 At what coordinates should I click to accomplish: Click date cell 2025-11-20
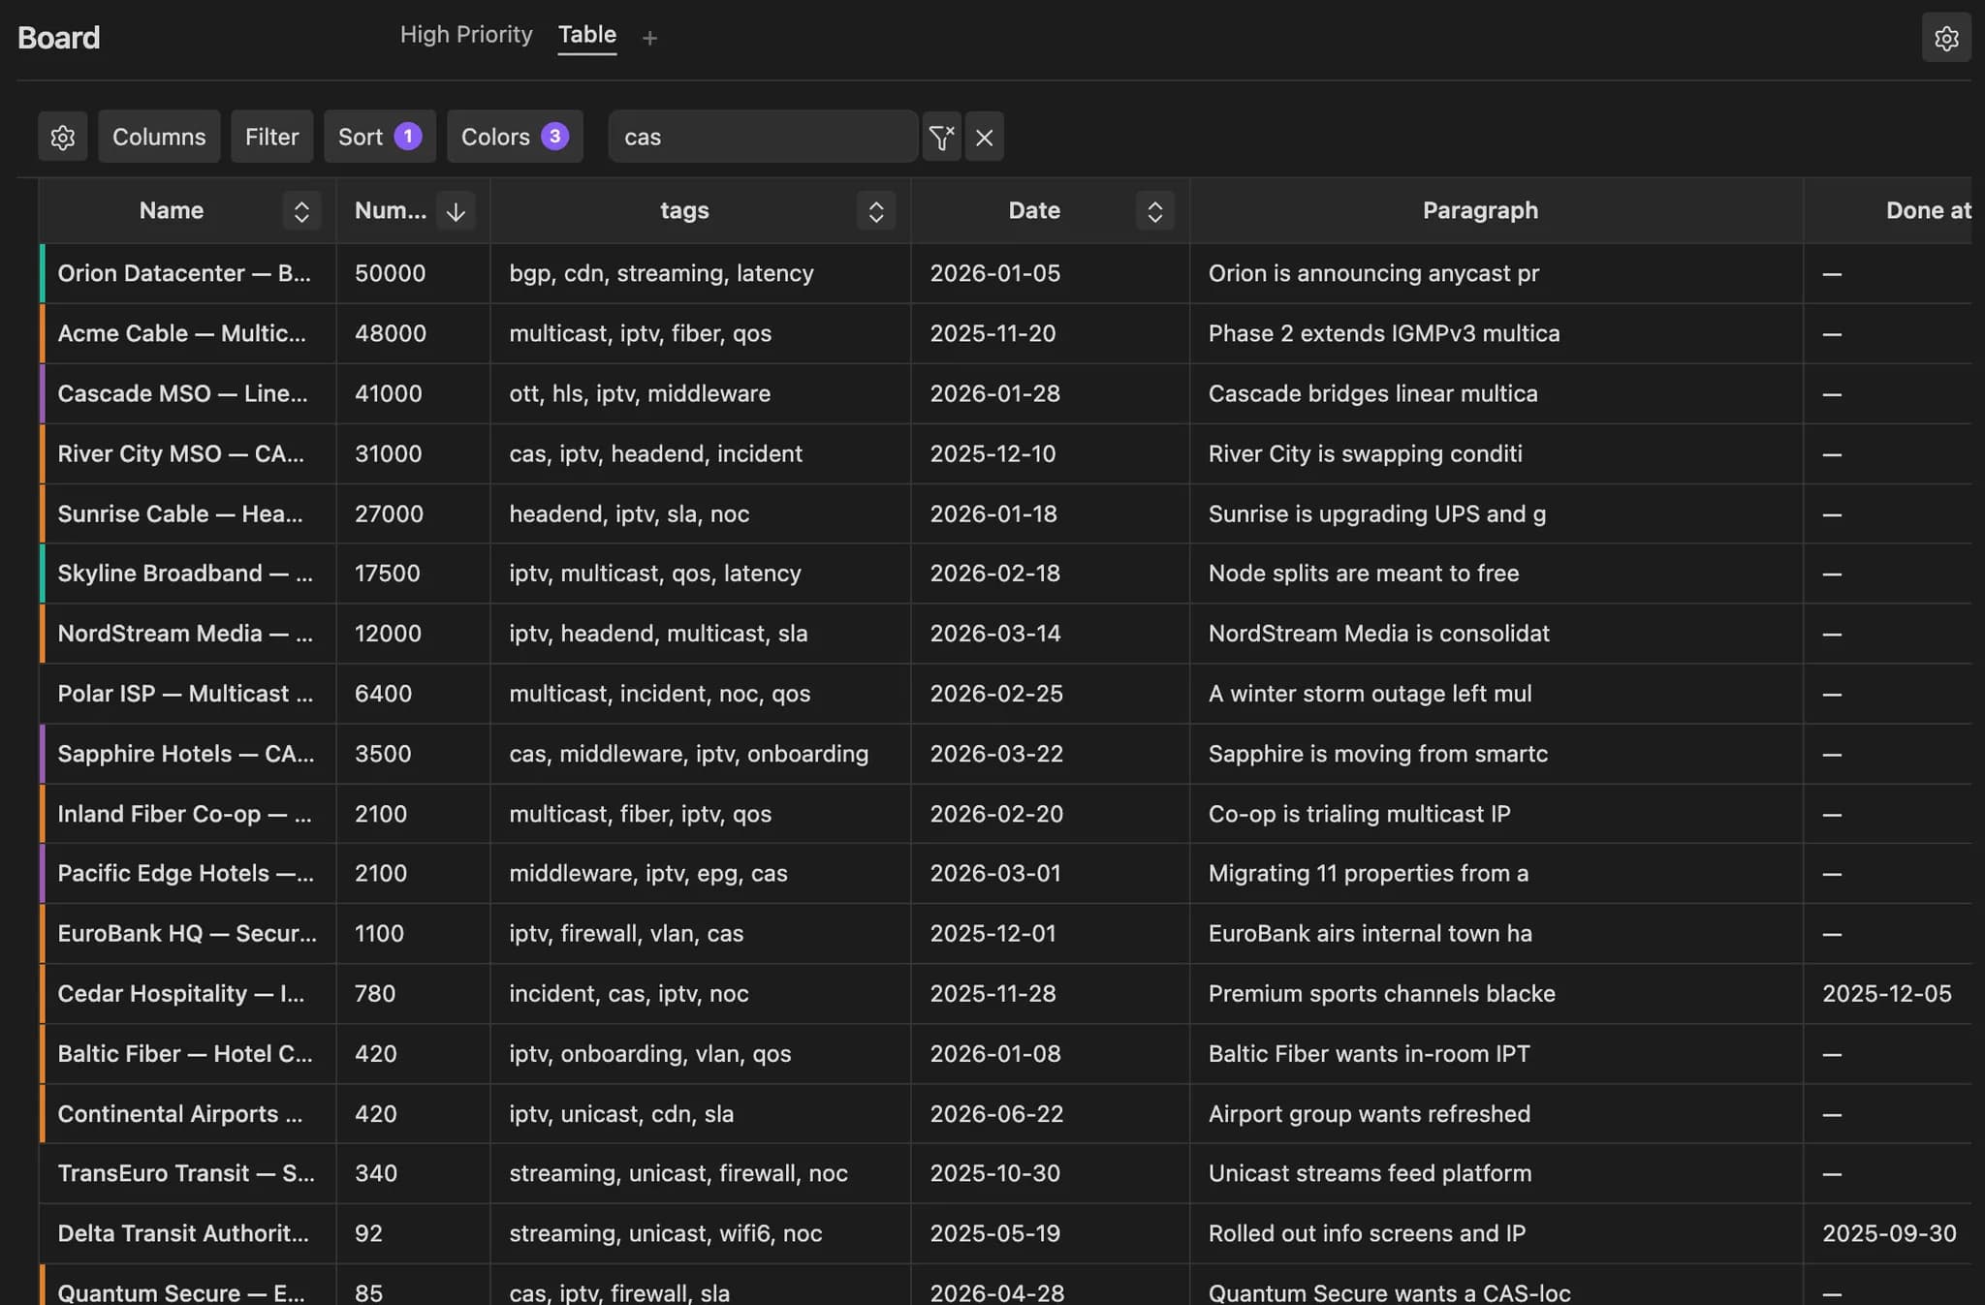click(992, 333)
